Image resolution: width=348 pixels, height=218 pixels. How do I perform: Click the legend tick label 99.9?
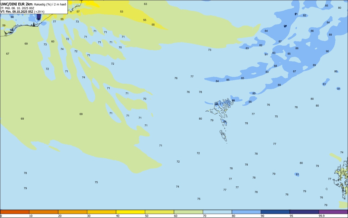tap(322, 216)
